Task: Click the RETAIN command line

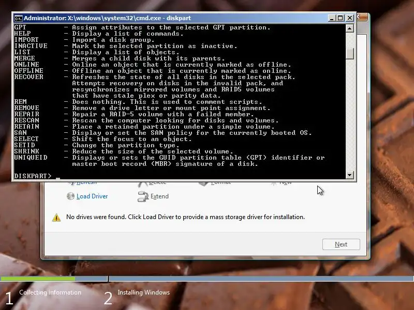Action: coord(144,127)
